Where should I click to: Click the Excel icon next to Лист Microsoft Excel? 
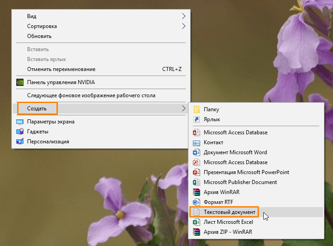[197, 222]
